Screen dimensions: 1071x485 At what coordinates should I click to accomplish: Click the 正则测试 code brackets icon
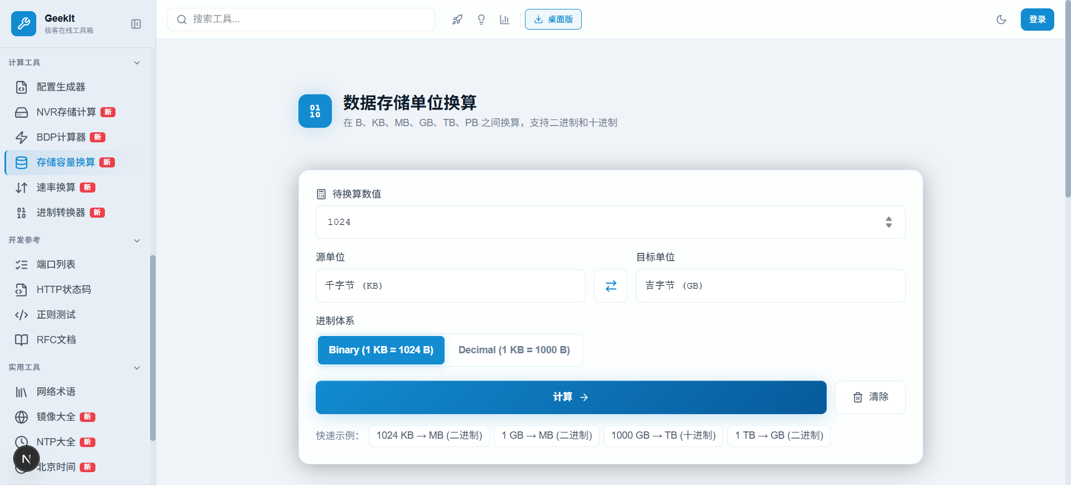[x=21, y=315]
